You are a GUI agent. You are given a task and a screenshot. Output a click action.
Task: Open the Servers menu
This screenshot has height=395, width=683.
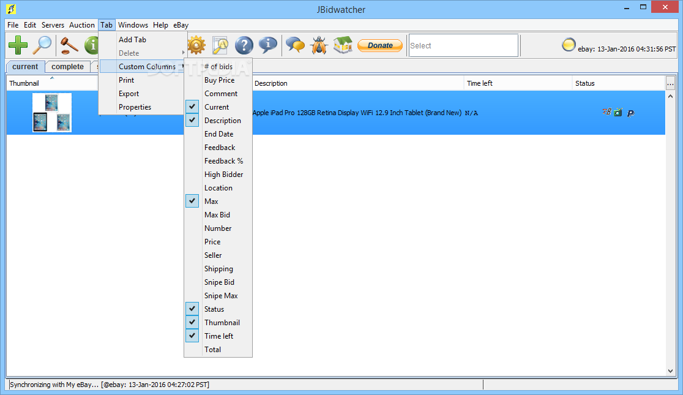(x=53, y=25)
